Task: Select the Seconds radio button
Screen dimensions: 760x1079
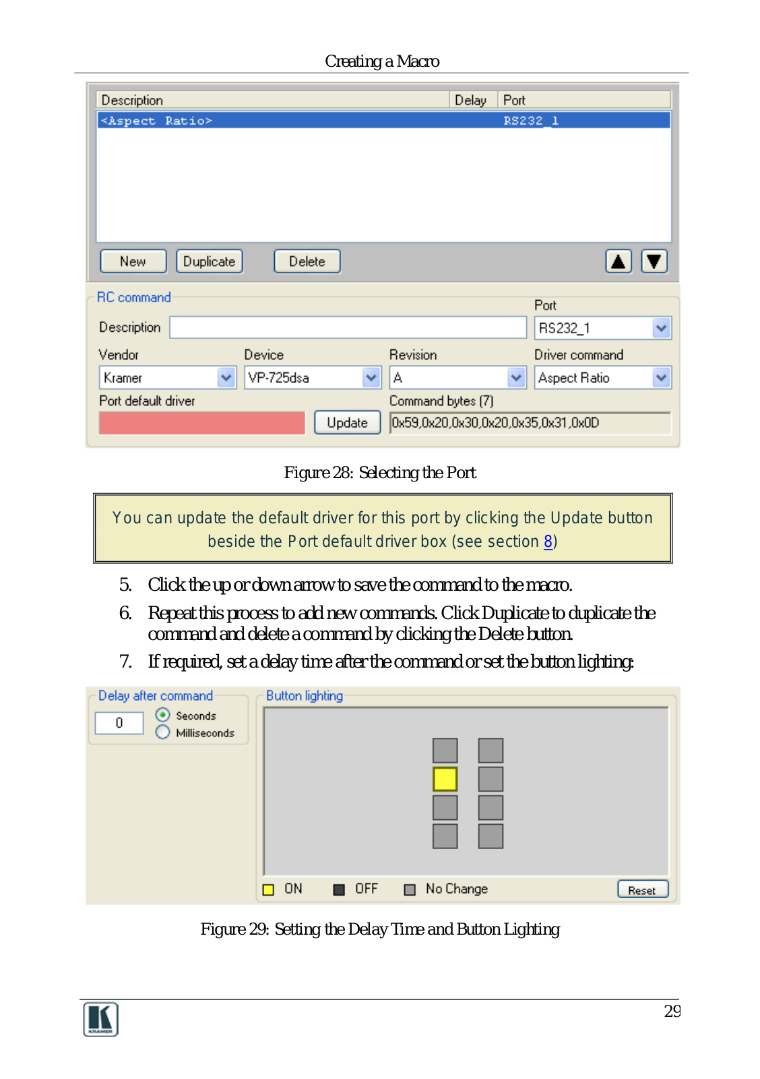Action: (162, 715)
